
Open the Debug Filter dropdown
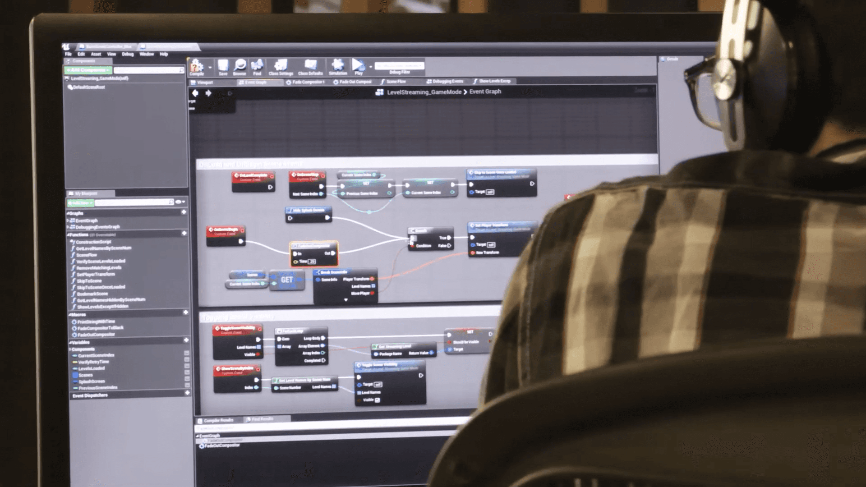coord(399,66)
